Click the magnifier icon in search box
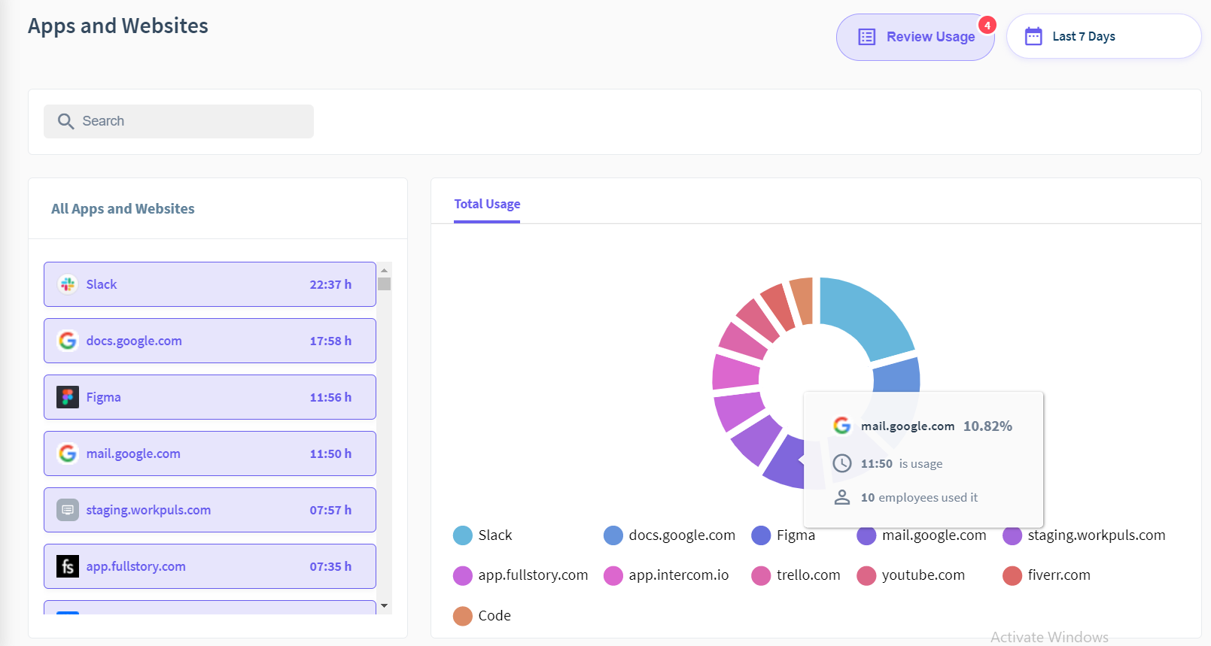 [66, 121]
